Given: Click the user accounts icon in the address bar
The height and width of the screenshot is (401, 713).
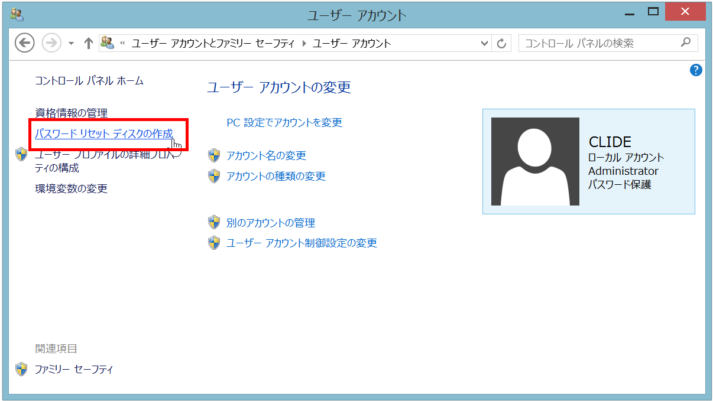Looking at the screenshot, I should point(107,43).
